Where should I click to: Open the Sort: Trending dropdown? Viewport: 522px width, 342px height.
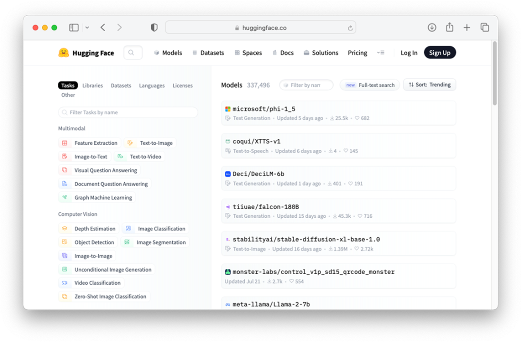[429, 85]
